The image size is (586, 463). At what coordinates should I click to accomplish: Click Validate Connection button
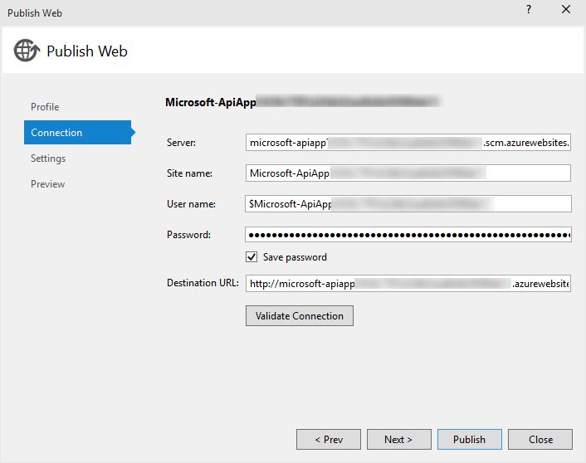300,316
